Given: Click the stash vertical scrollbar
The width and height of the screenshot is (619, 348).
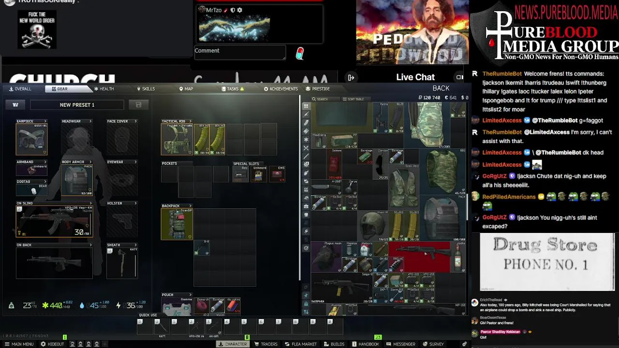Looking at the screenshot, I should pos(467,208).
